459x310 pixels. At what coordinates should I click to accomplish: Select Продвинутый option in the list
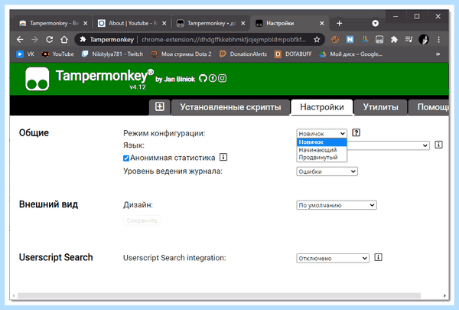tap(321, 158)
